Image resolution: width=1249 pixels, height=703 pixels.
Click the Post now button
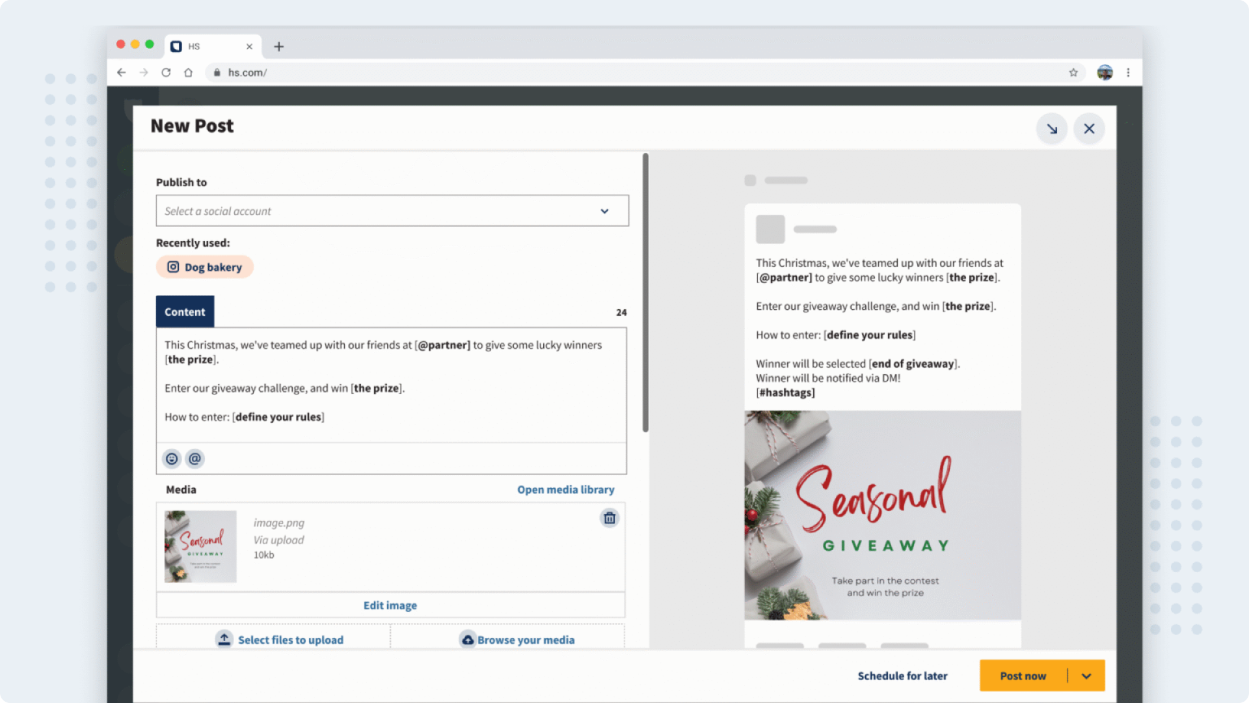click(x=1023, y=676)
